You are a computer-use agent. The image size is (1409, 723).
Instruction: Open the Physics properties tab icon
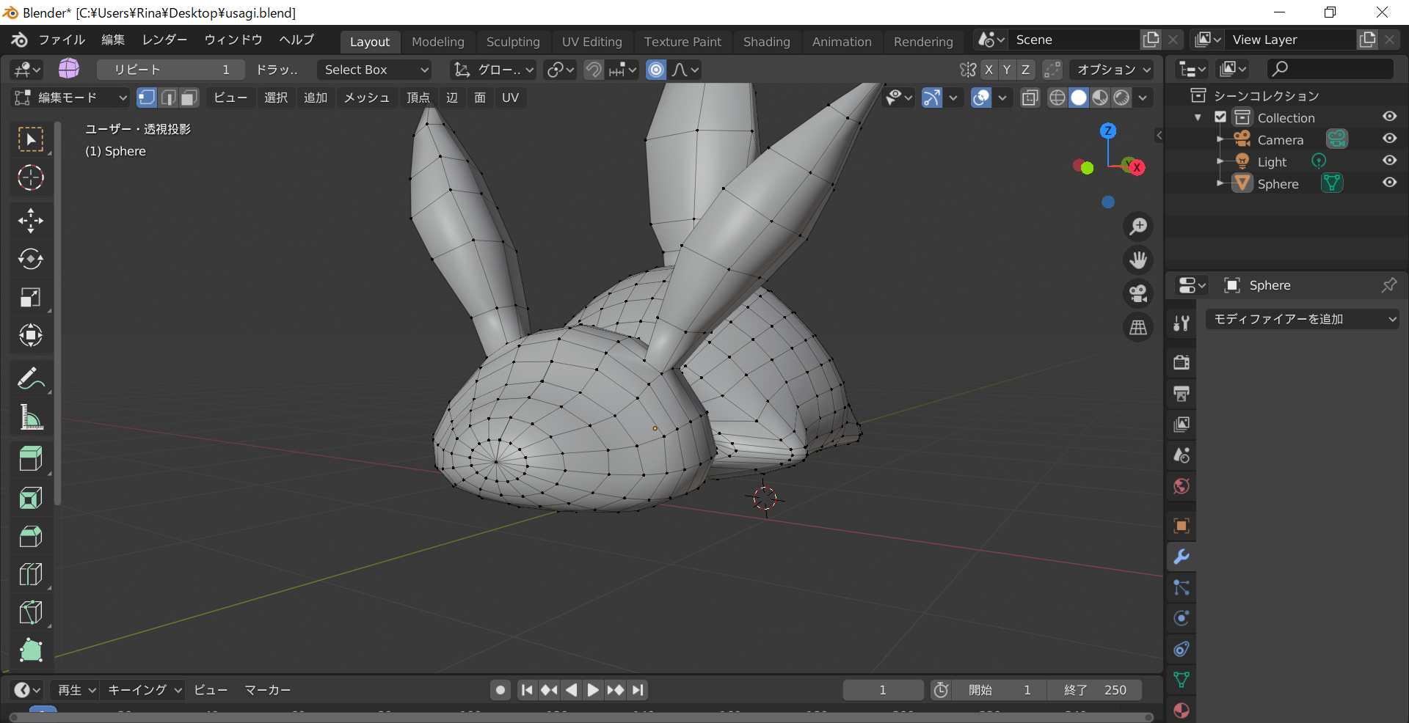click(1182, 618)
